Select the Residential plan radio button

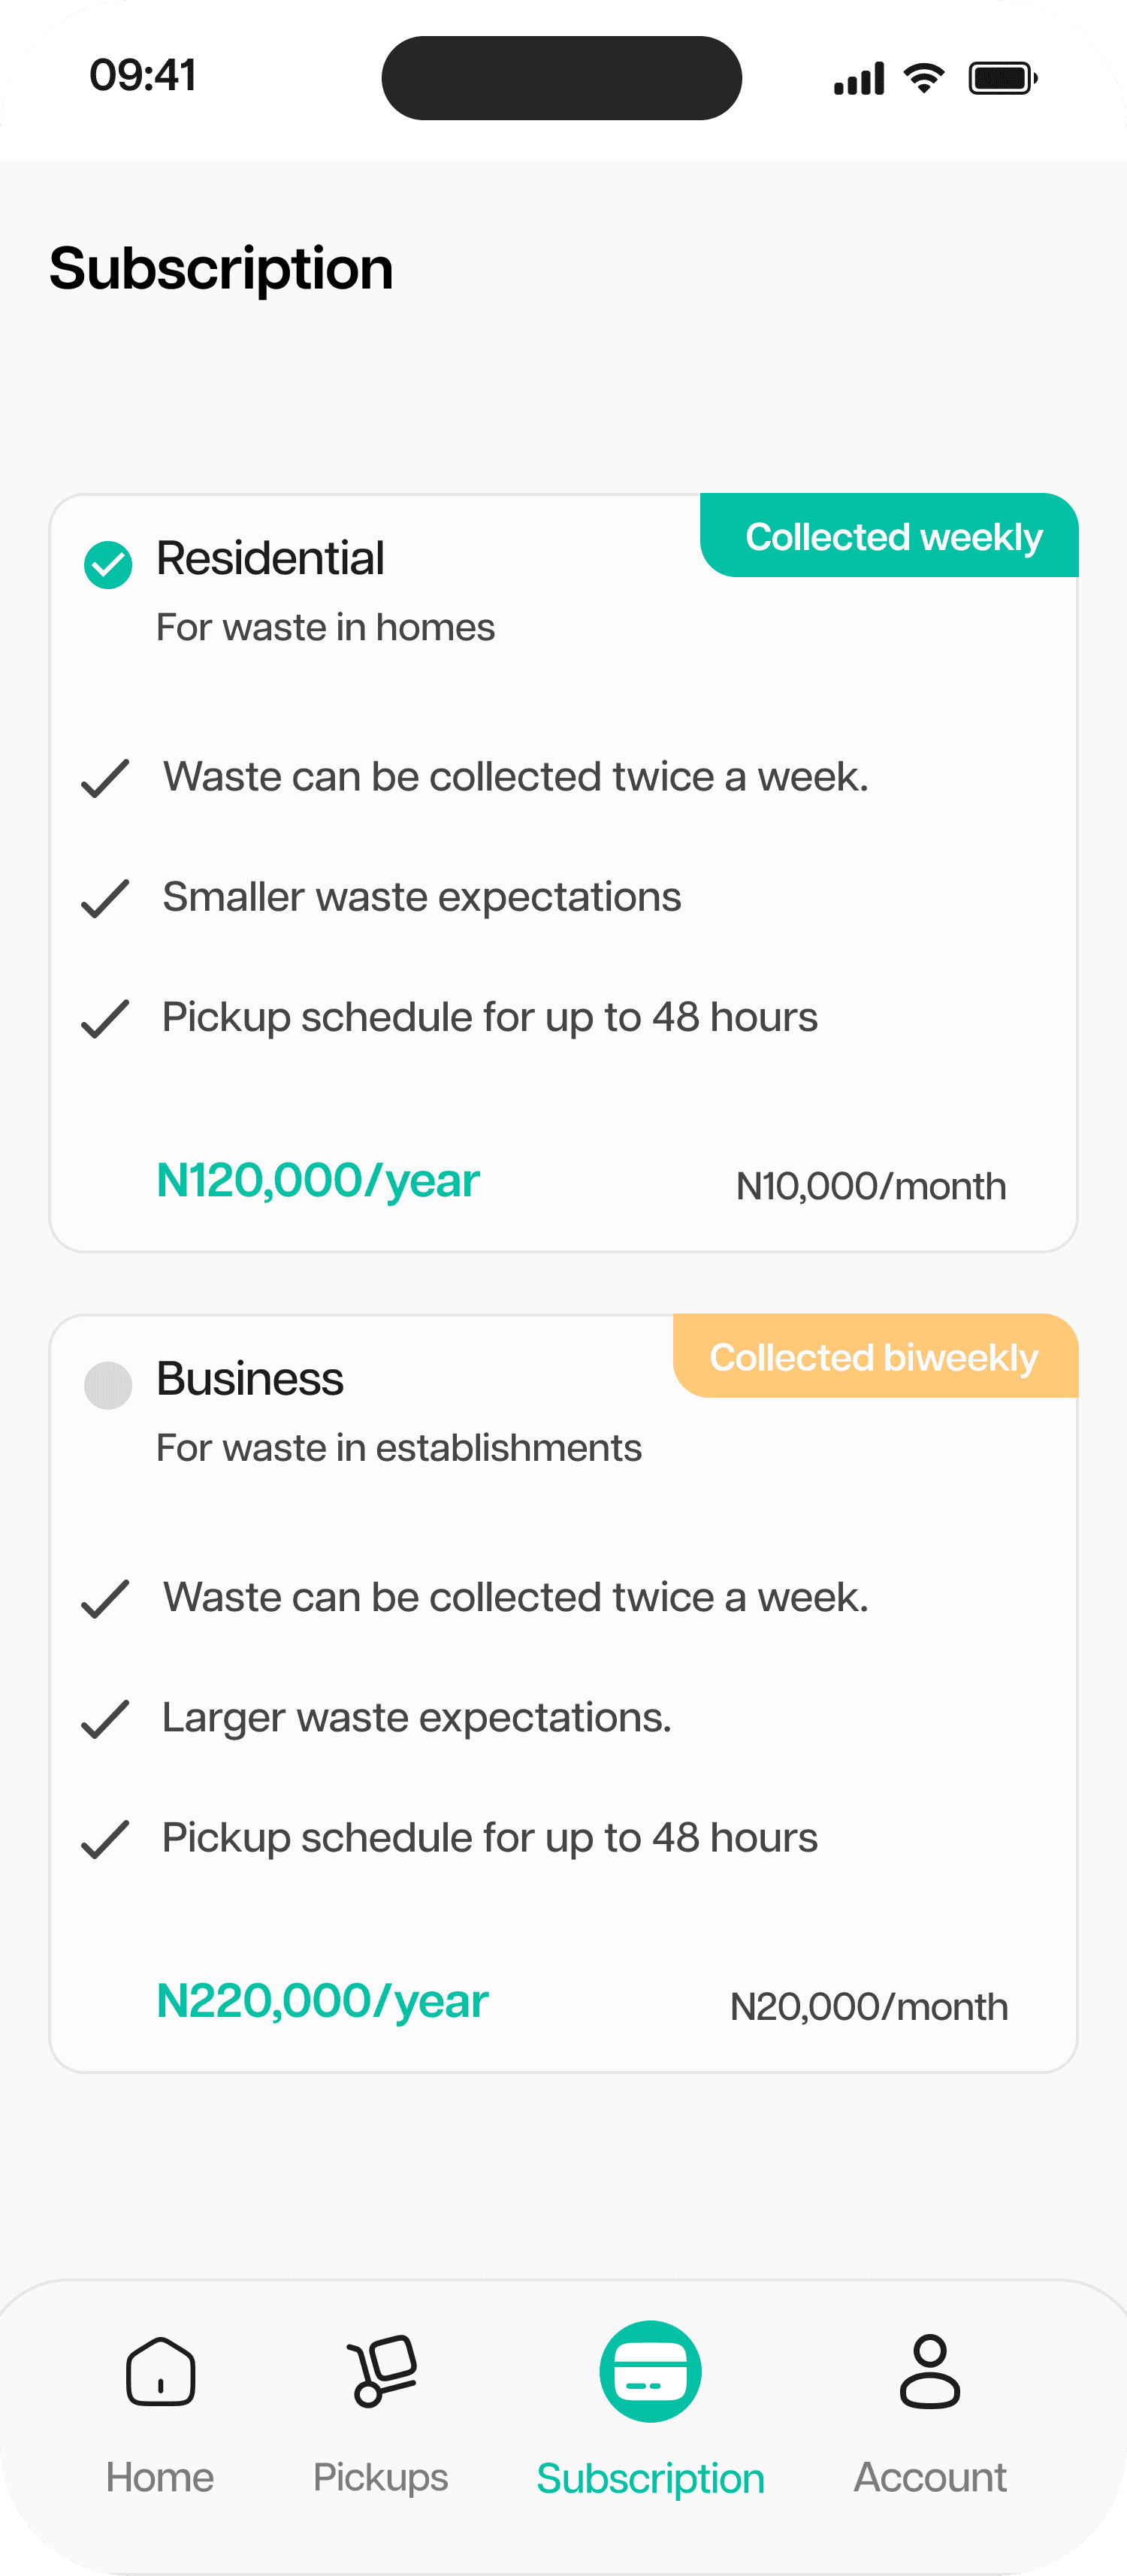pos(108,565)
